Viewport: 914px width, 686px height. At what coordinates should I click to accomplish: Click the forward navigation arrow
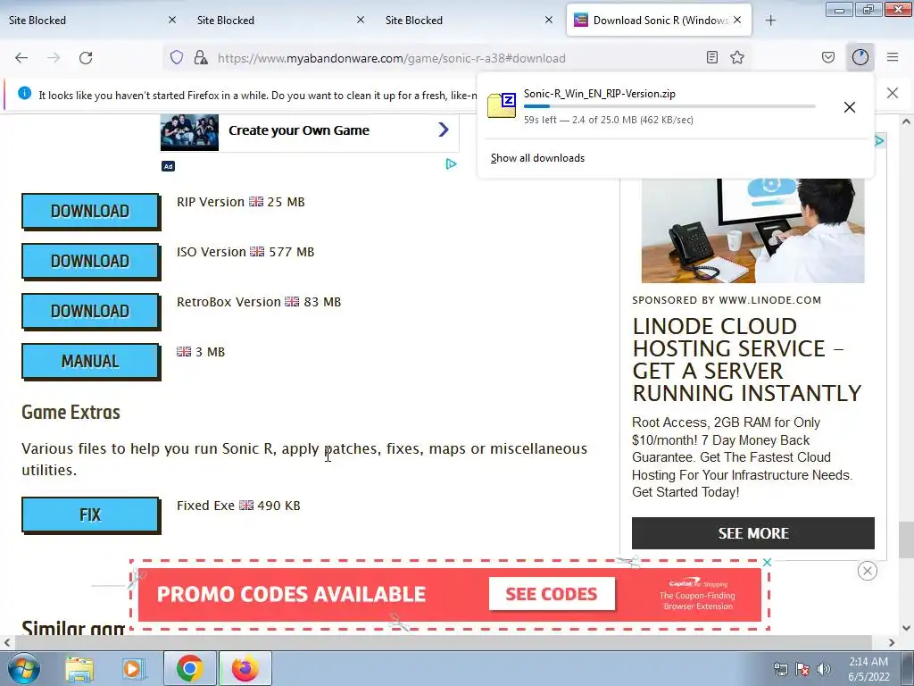pyautogui.click(x=54, y=58)
